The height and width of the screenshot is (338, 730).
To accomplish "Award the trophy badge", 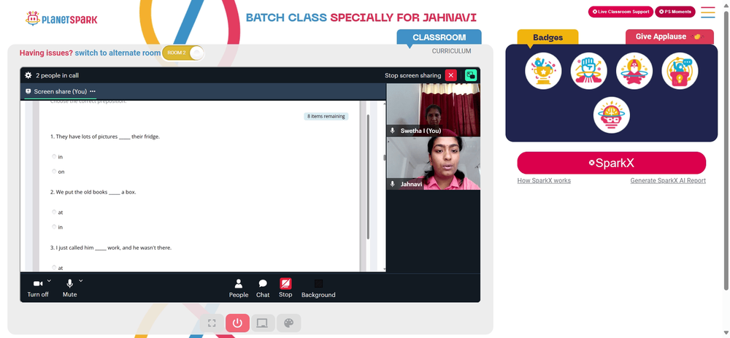I will (x=543, y=71).
